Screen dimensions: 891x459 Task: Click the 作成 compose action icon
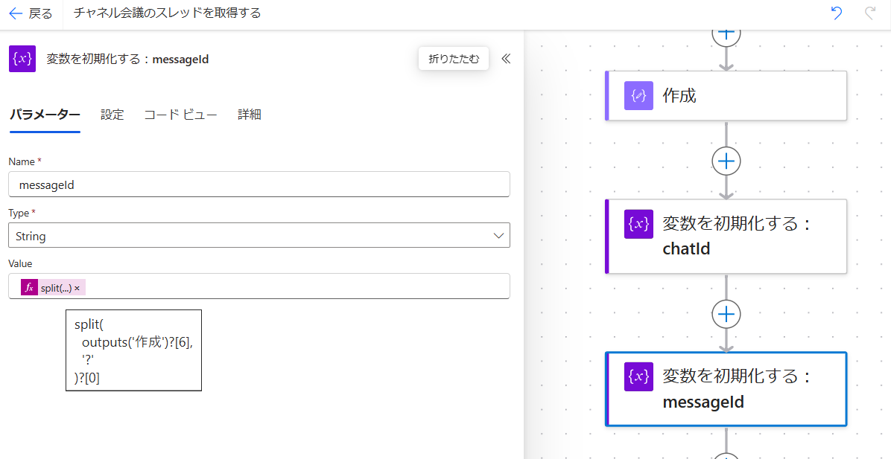[638, 95]
